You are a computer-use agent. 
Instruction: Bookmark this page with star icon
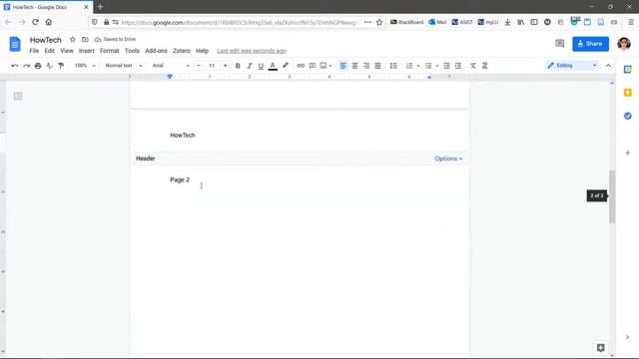[379, 22]
